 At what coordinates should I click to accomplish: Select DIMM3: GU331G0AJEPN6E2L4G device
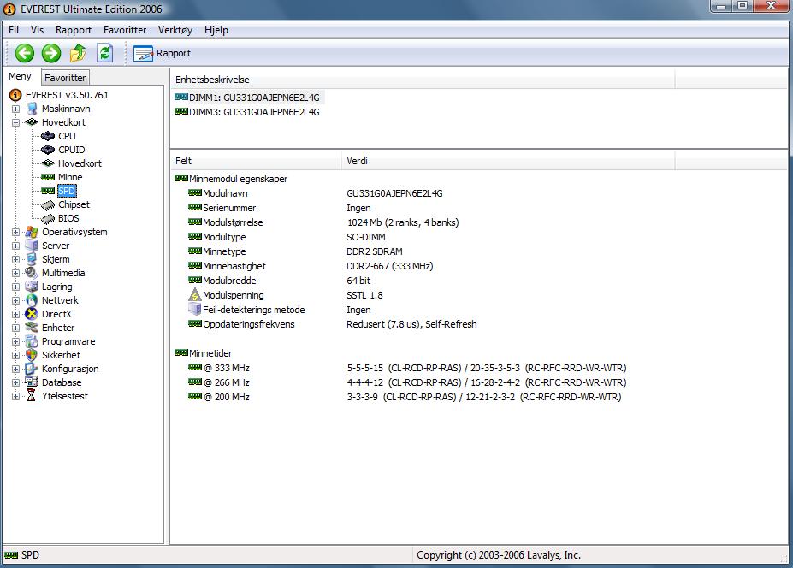247,112
